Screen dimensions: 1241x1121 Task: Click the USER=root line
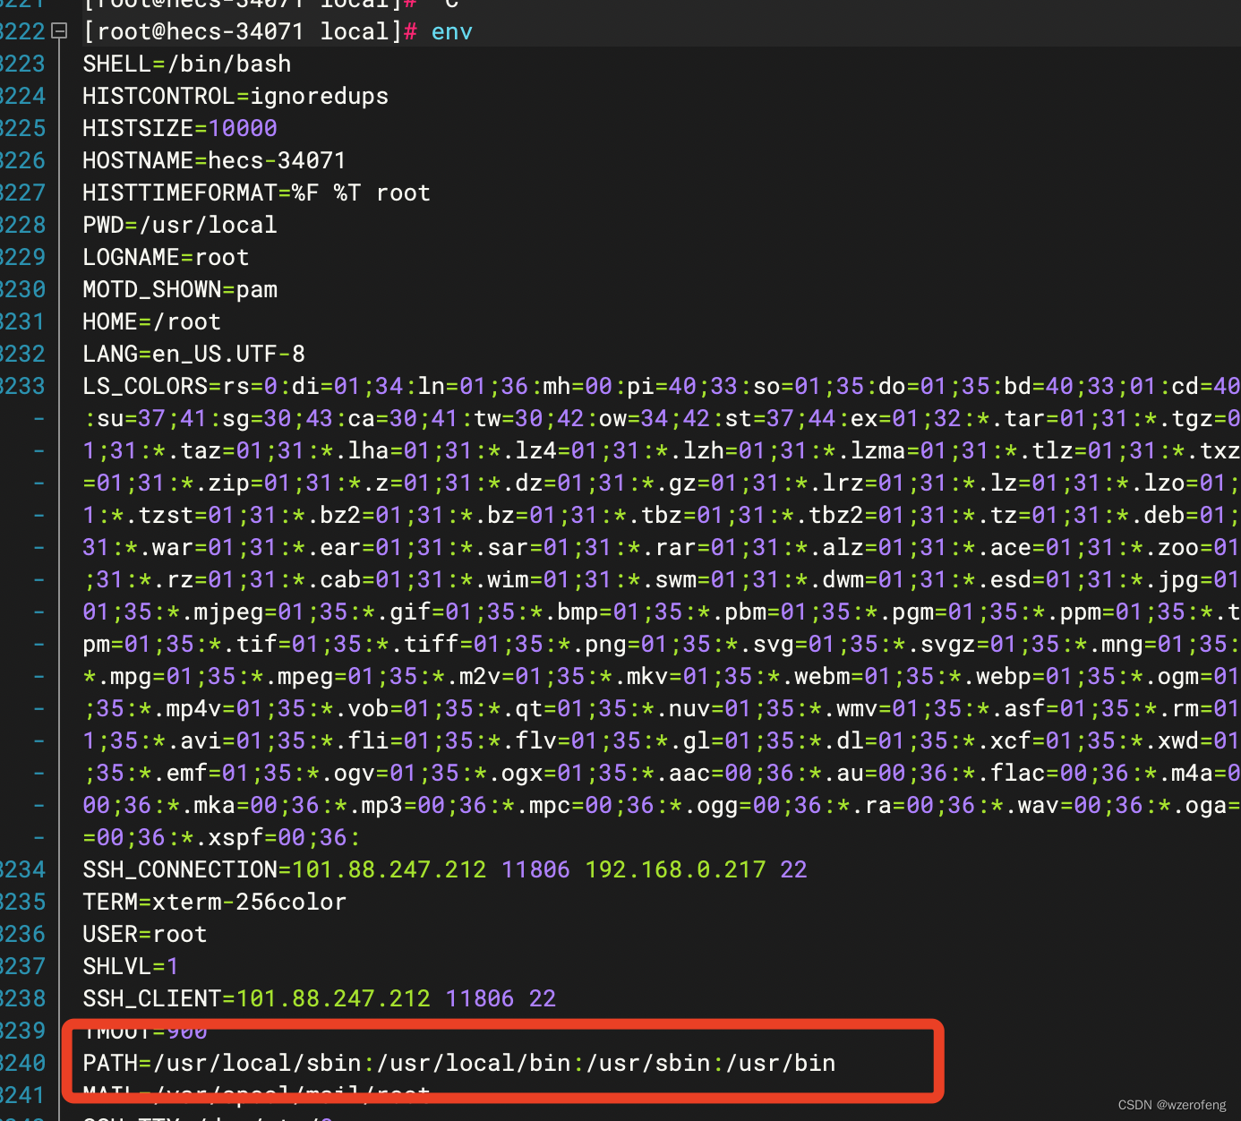[145, 935]
